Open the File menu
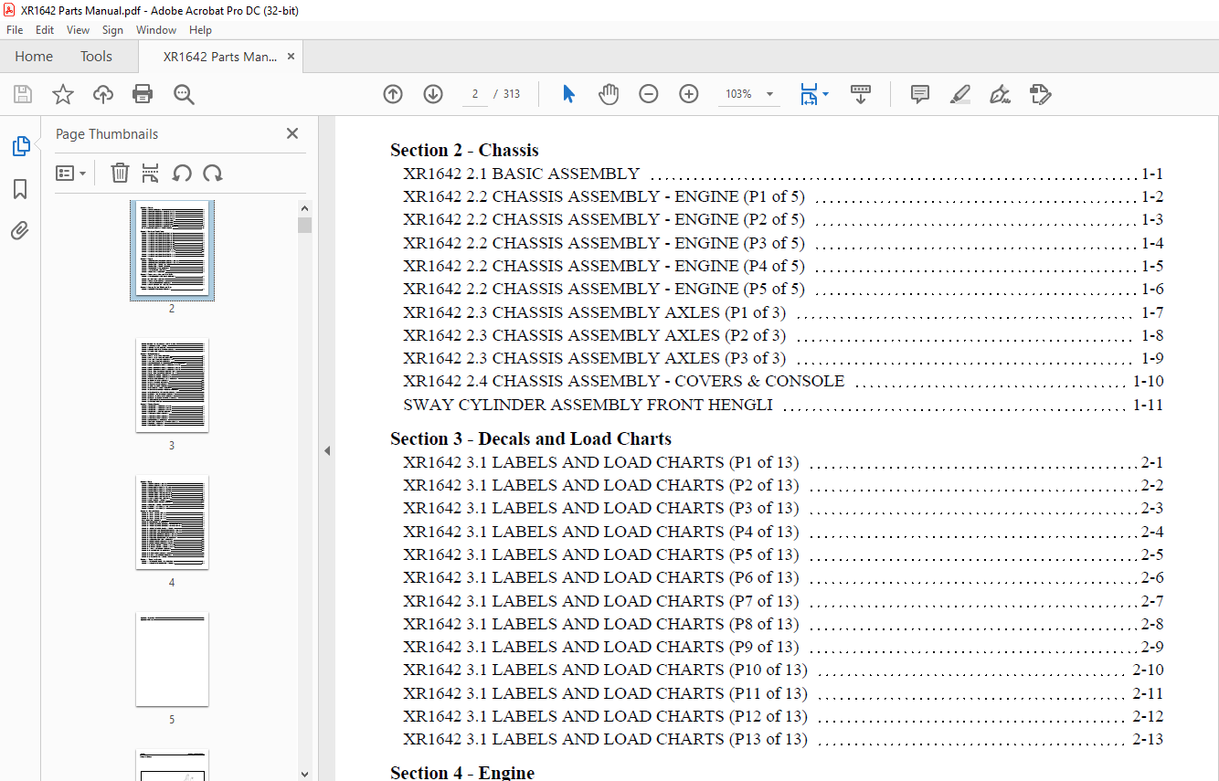Image resolution: width=1219 pixels, height=781 pixels. point(15,30)
